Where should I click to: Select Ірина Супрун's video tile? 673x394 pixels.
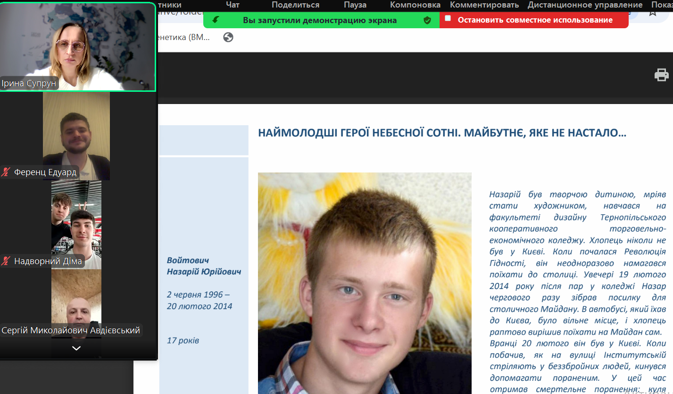pos(77,47)
